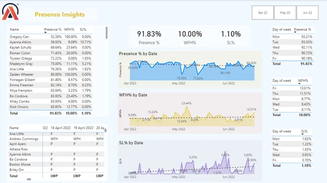Select Emma Freeman row
The height and width of the screenshot is (183, 327).
50,85
